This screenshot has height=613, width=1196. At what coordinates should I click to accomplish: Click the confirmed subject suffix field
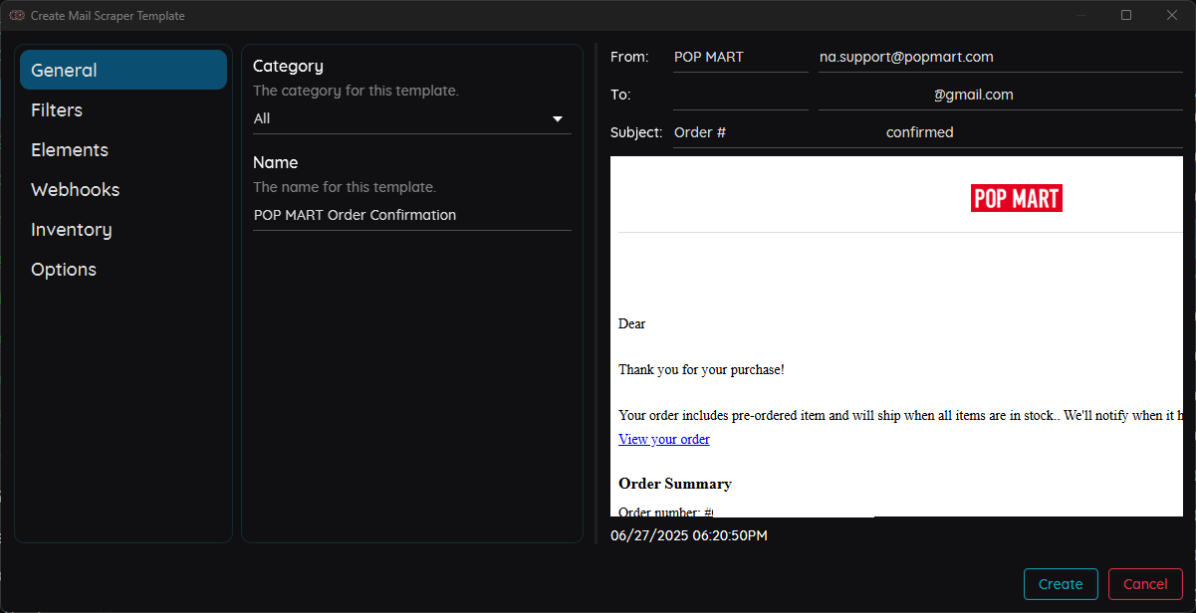click(919, 131)
